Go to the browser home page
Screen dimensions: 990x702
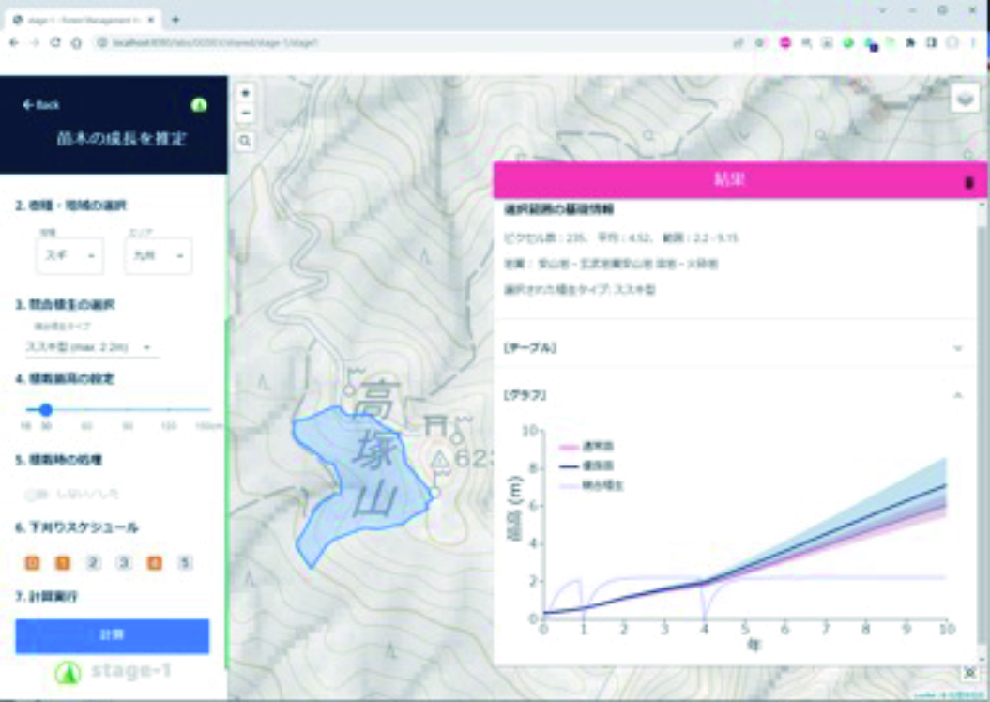click(76, 43)
